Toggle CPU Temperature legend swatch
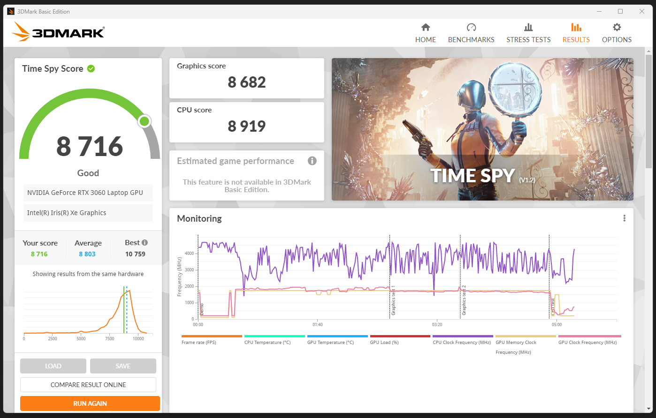656x418 pixels. pyautogui.click(x=275, y=336)
